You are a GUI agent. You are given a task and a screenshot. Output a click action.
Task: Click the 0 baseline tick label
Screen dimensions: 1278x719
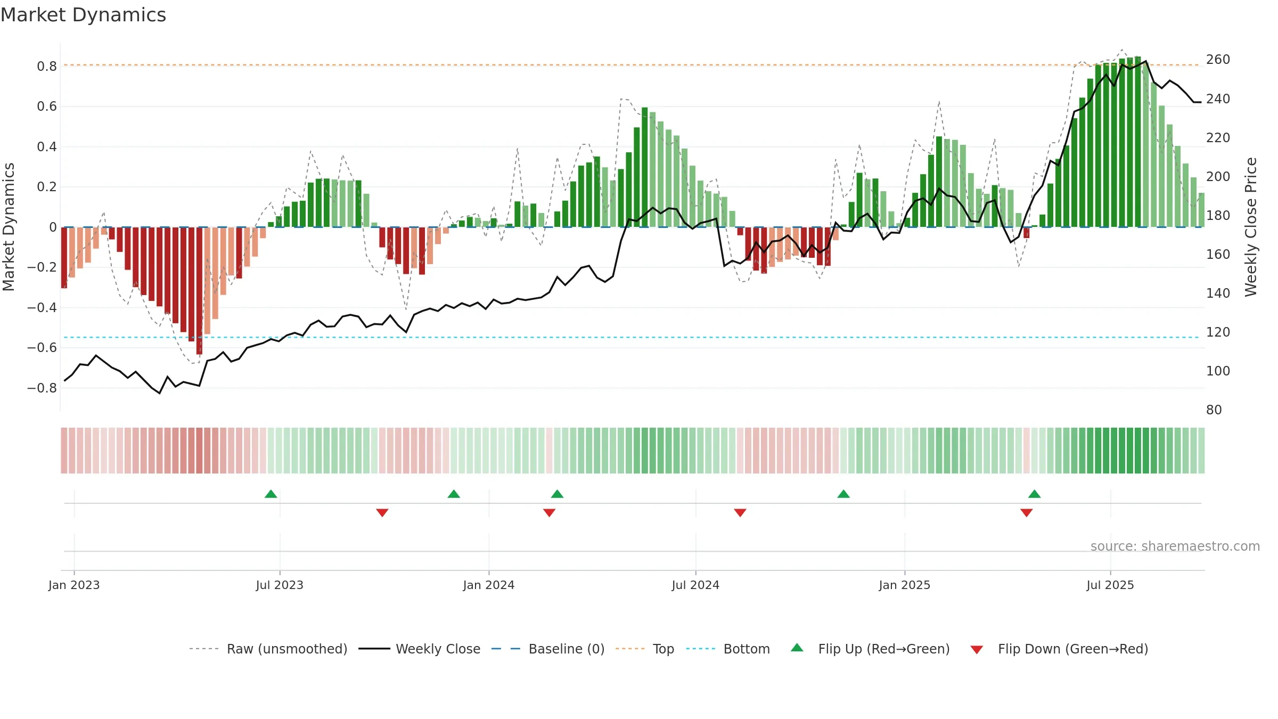click(x=53, y=227)
